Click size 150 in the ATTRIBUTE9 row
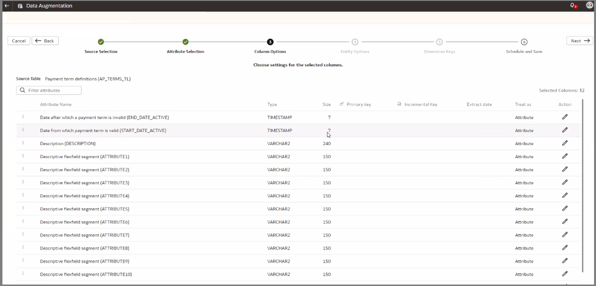This screenshot has height=286, width=596. (327, 261)
